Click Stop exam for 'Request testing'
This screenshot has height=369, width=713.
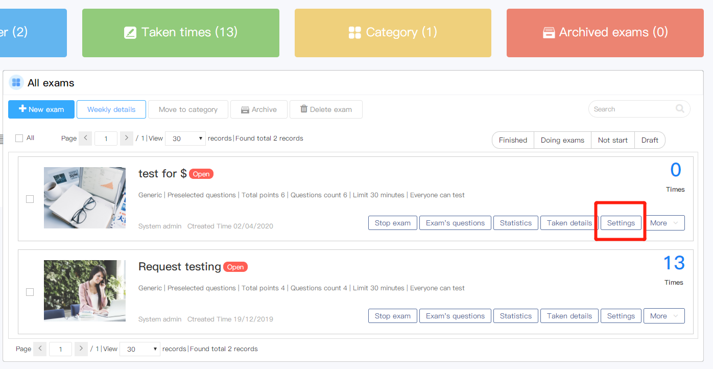click(x=392, y=316)
